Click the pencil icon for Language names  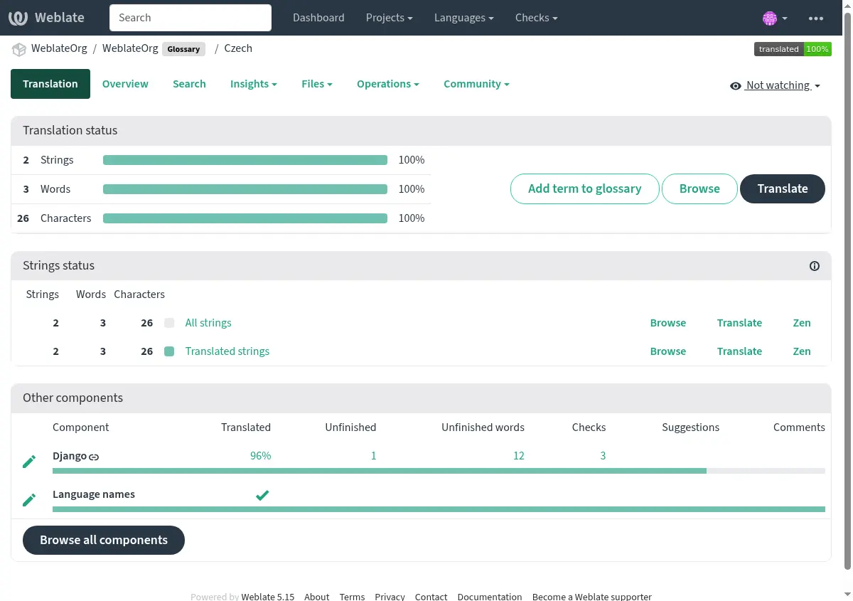(29, 500)
